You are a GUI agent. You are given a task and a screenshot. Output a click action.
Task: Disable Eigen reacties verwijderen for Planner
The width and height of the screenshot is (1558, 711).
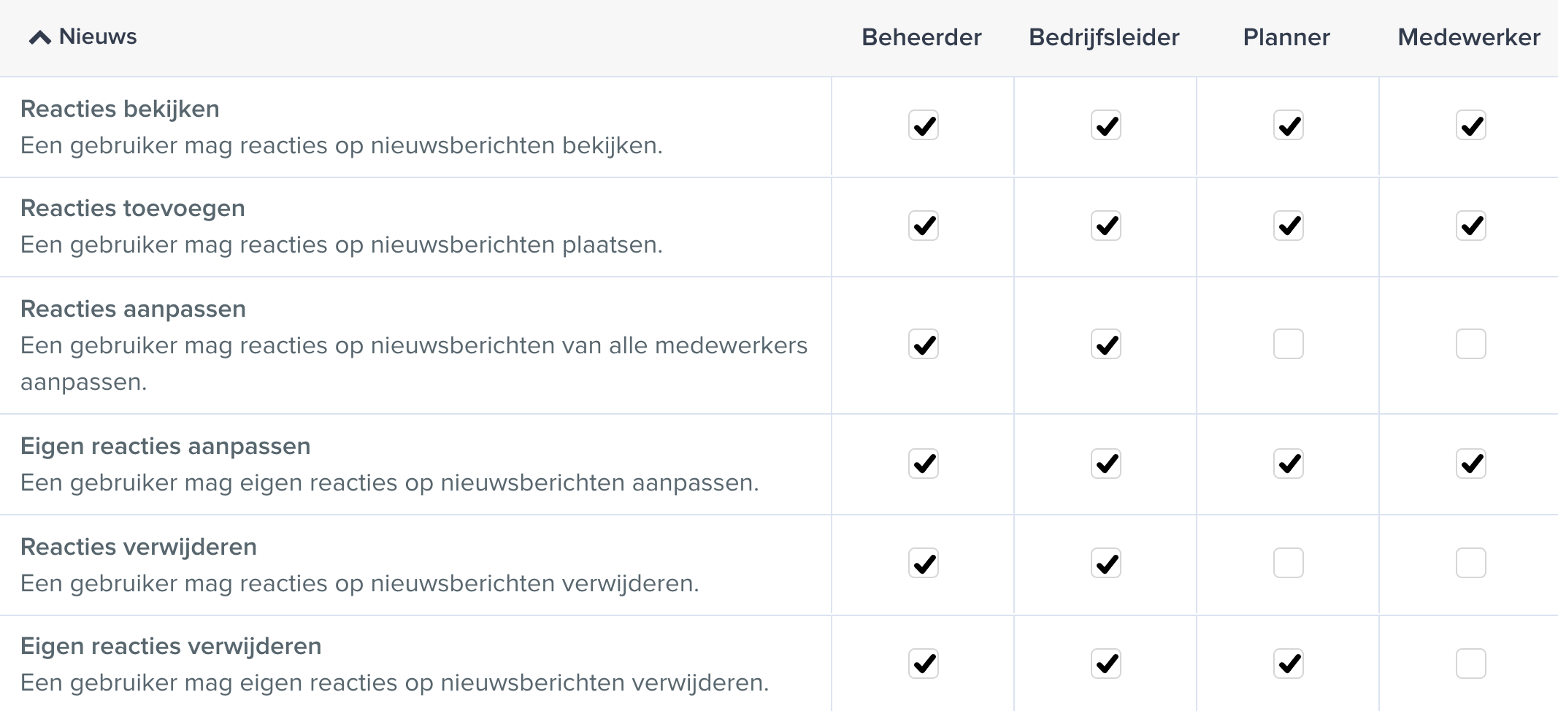click(1288, 664)
